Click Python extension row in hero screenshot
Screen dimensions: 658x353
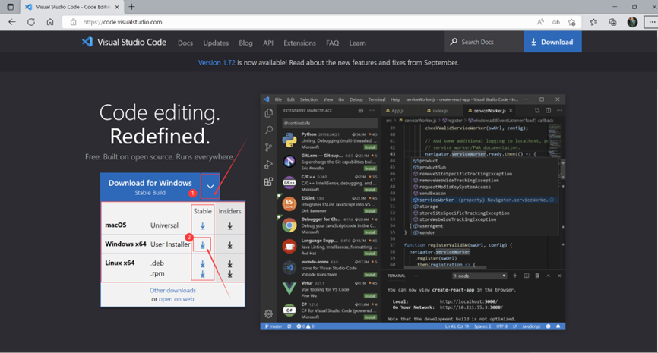[328, 140]
